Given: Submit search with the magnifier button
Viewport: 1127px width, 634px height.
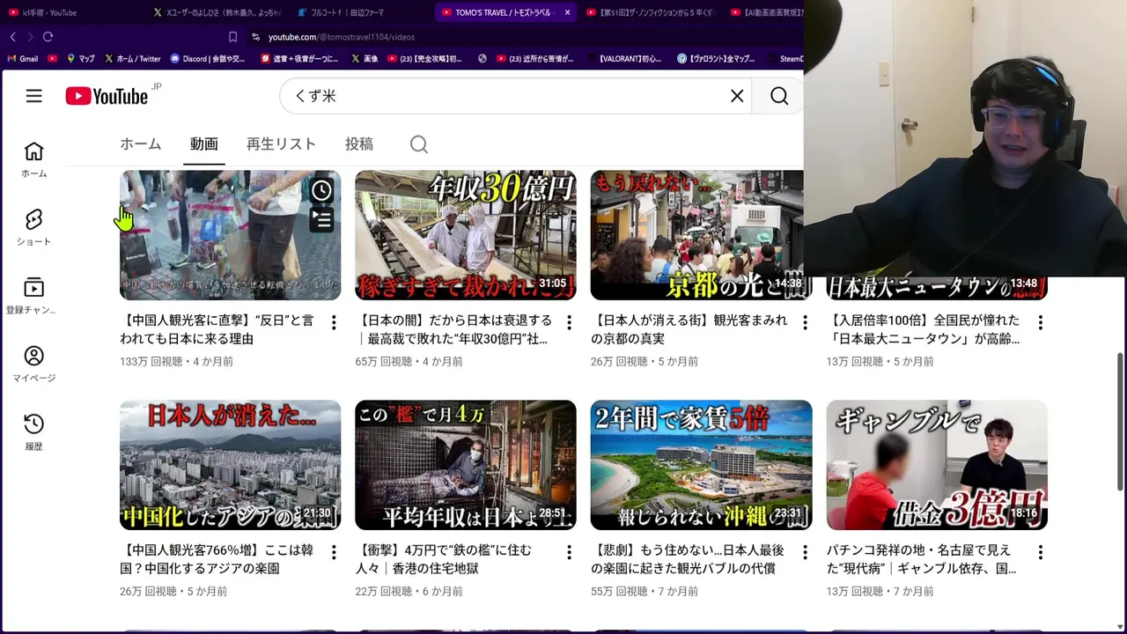Looking at the screenshot, I should coord(779,96).
